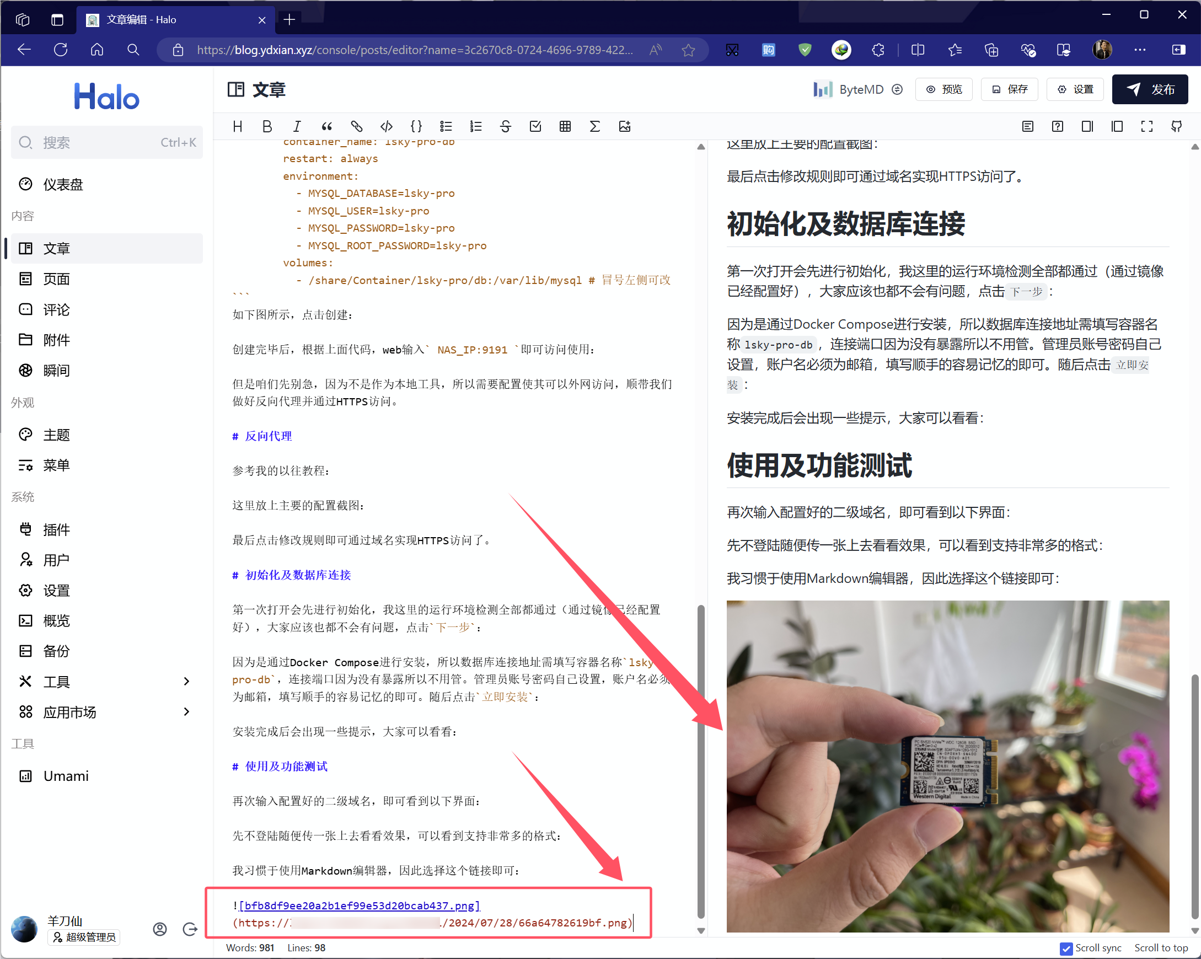Viewport: 1201px width, 959px height.
Task: Switch to write-only view icon
Action: coord(1087,126)
